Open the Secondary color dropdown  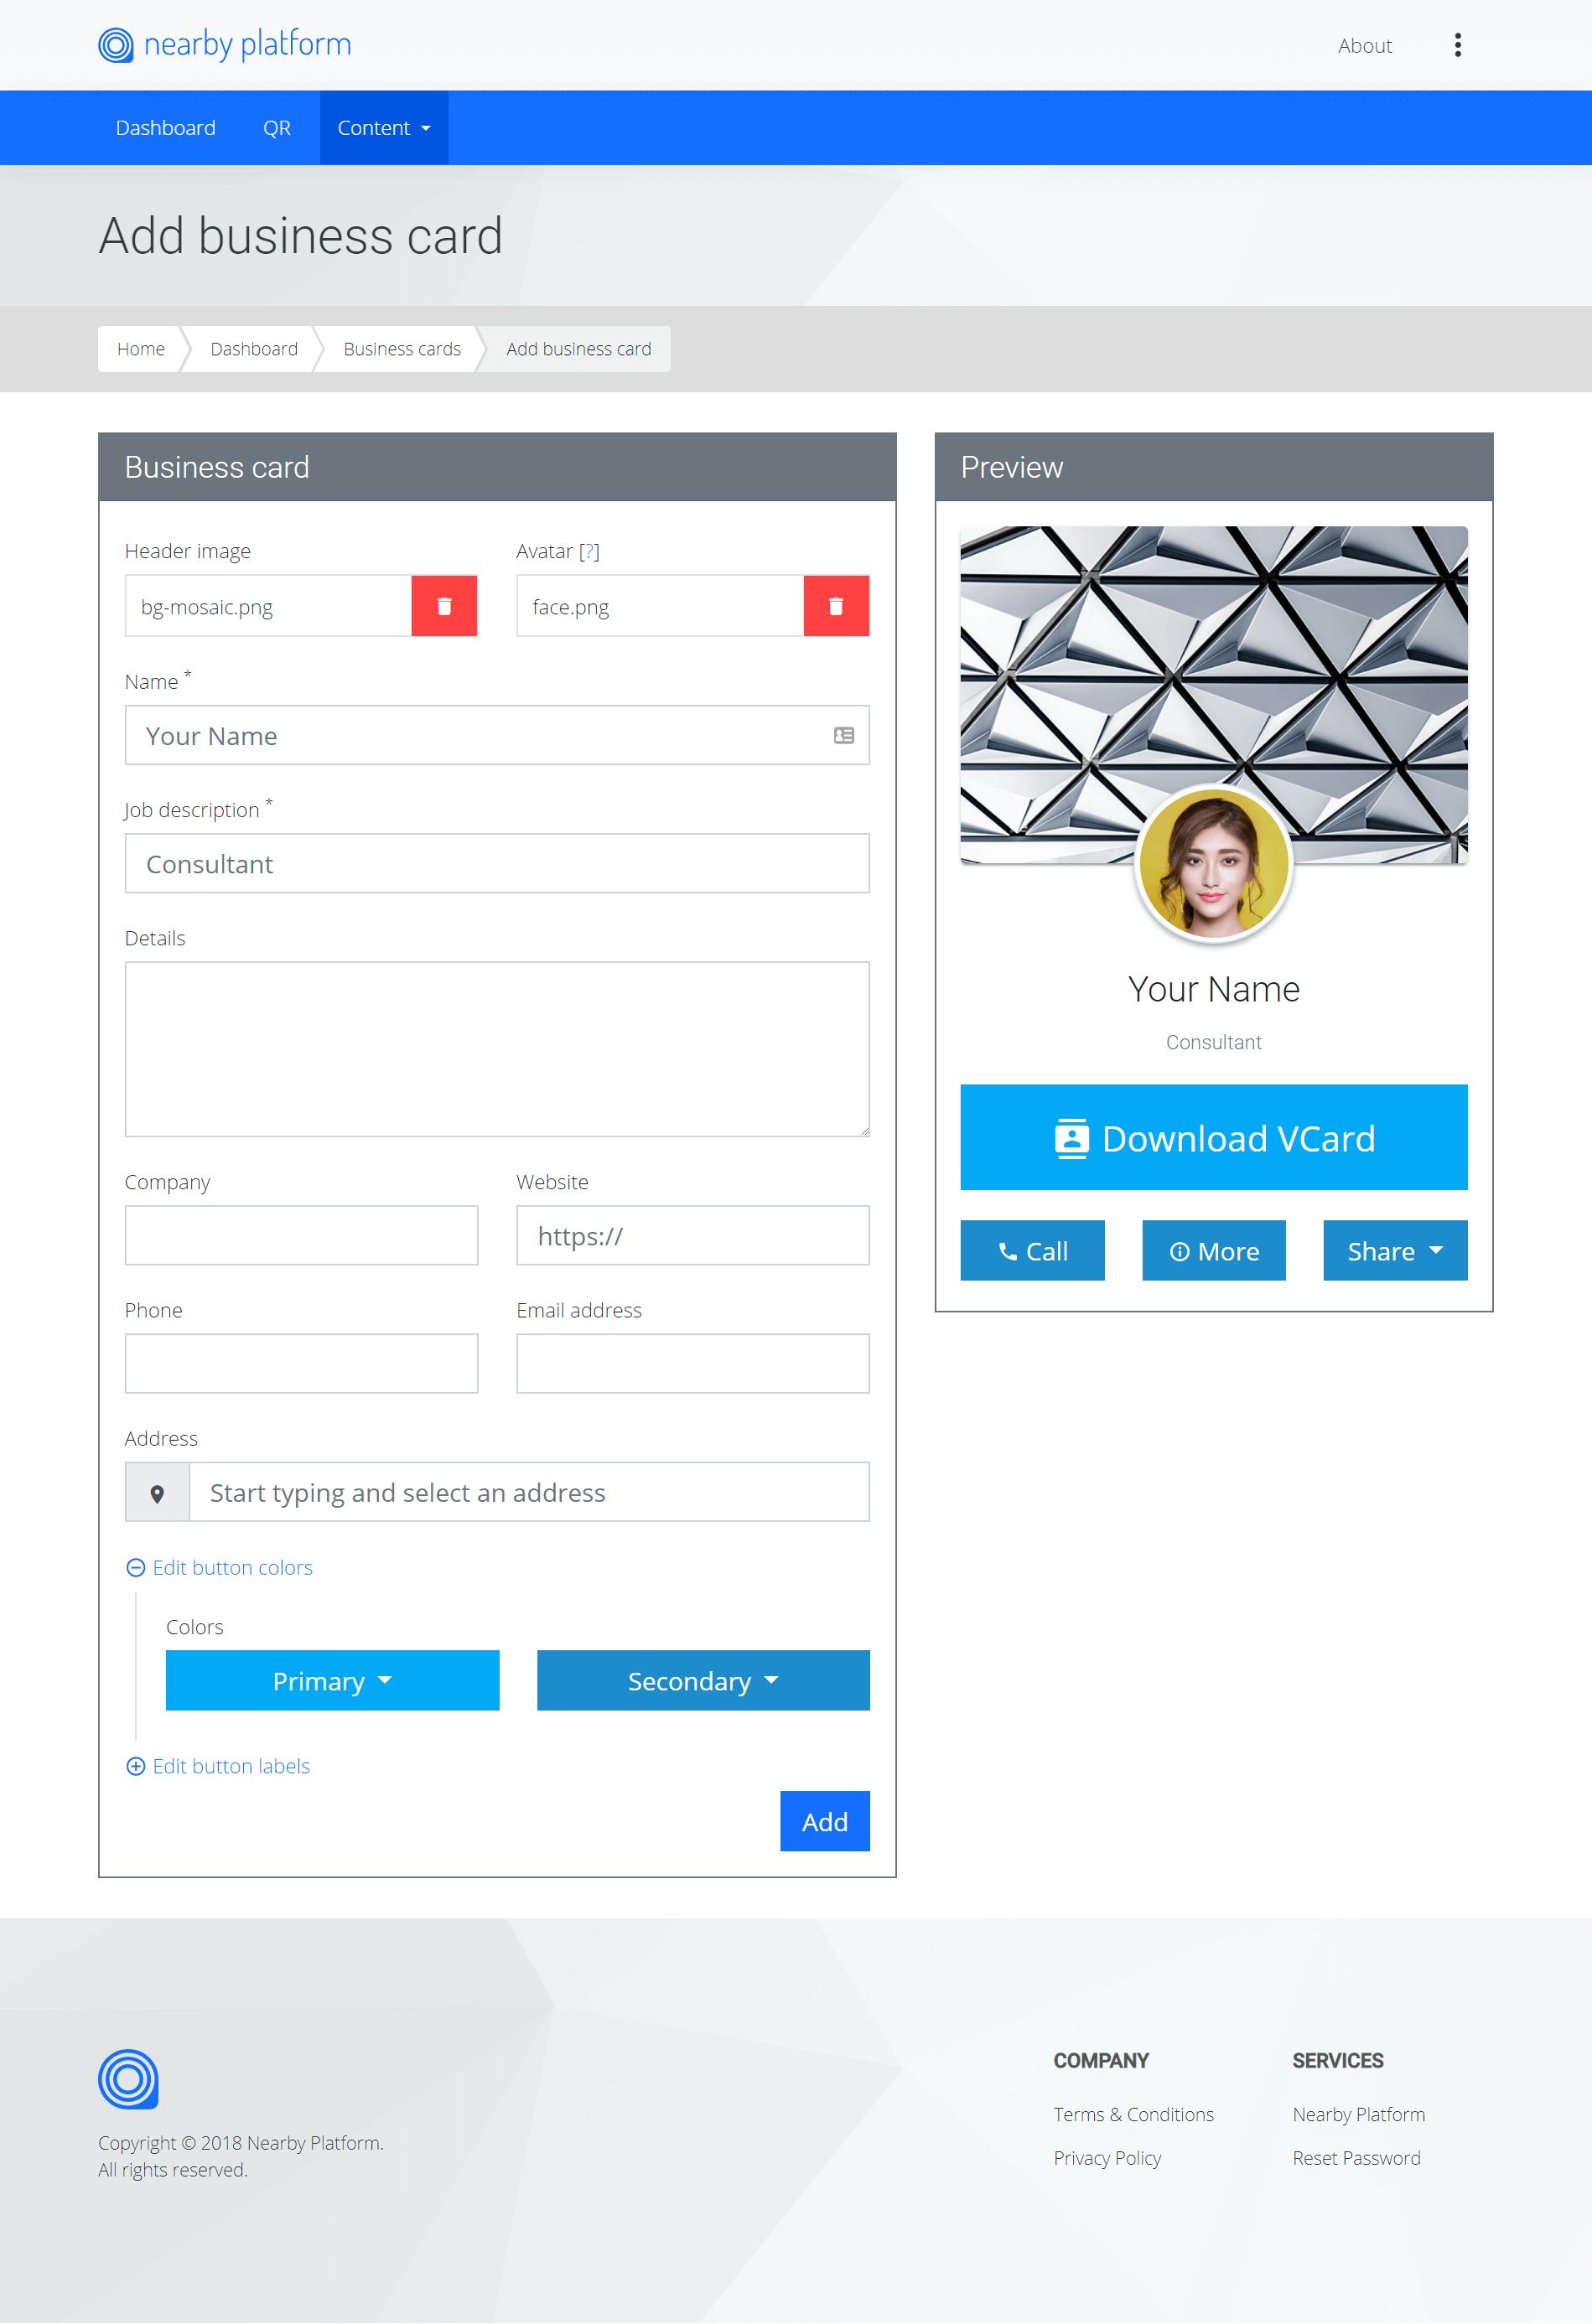pyautogui.click(x=703, y=1681)
